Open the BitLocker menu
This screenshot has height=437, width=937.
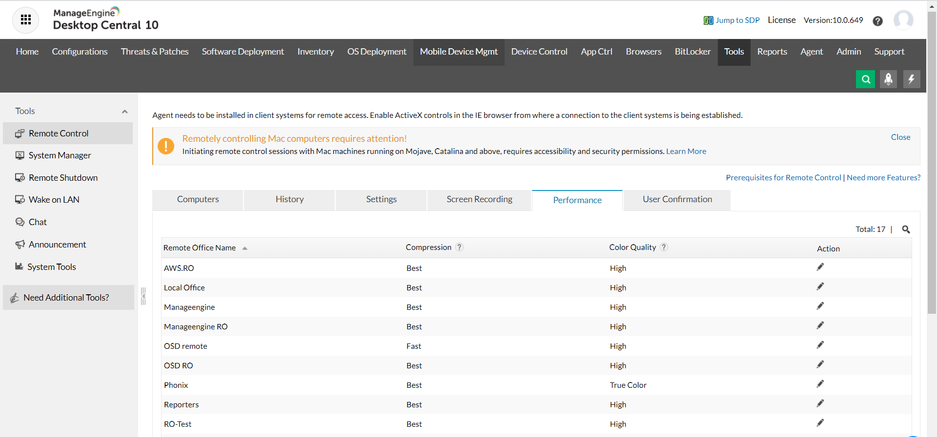693,52
